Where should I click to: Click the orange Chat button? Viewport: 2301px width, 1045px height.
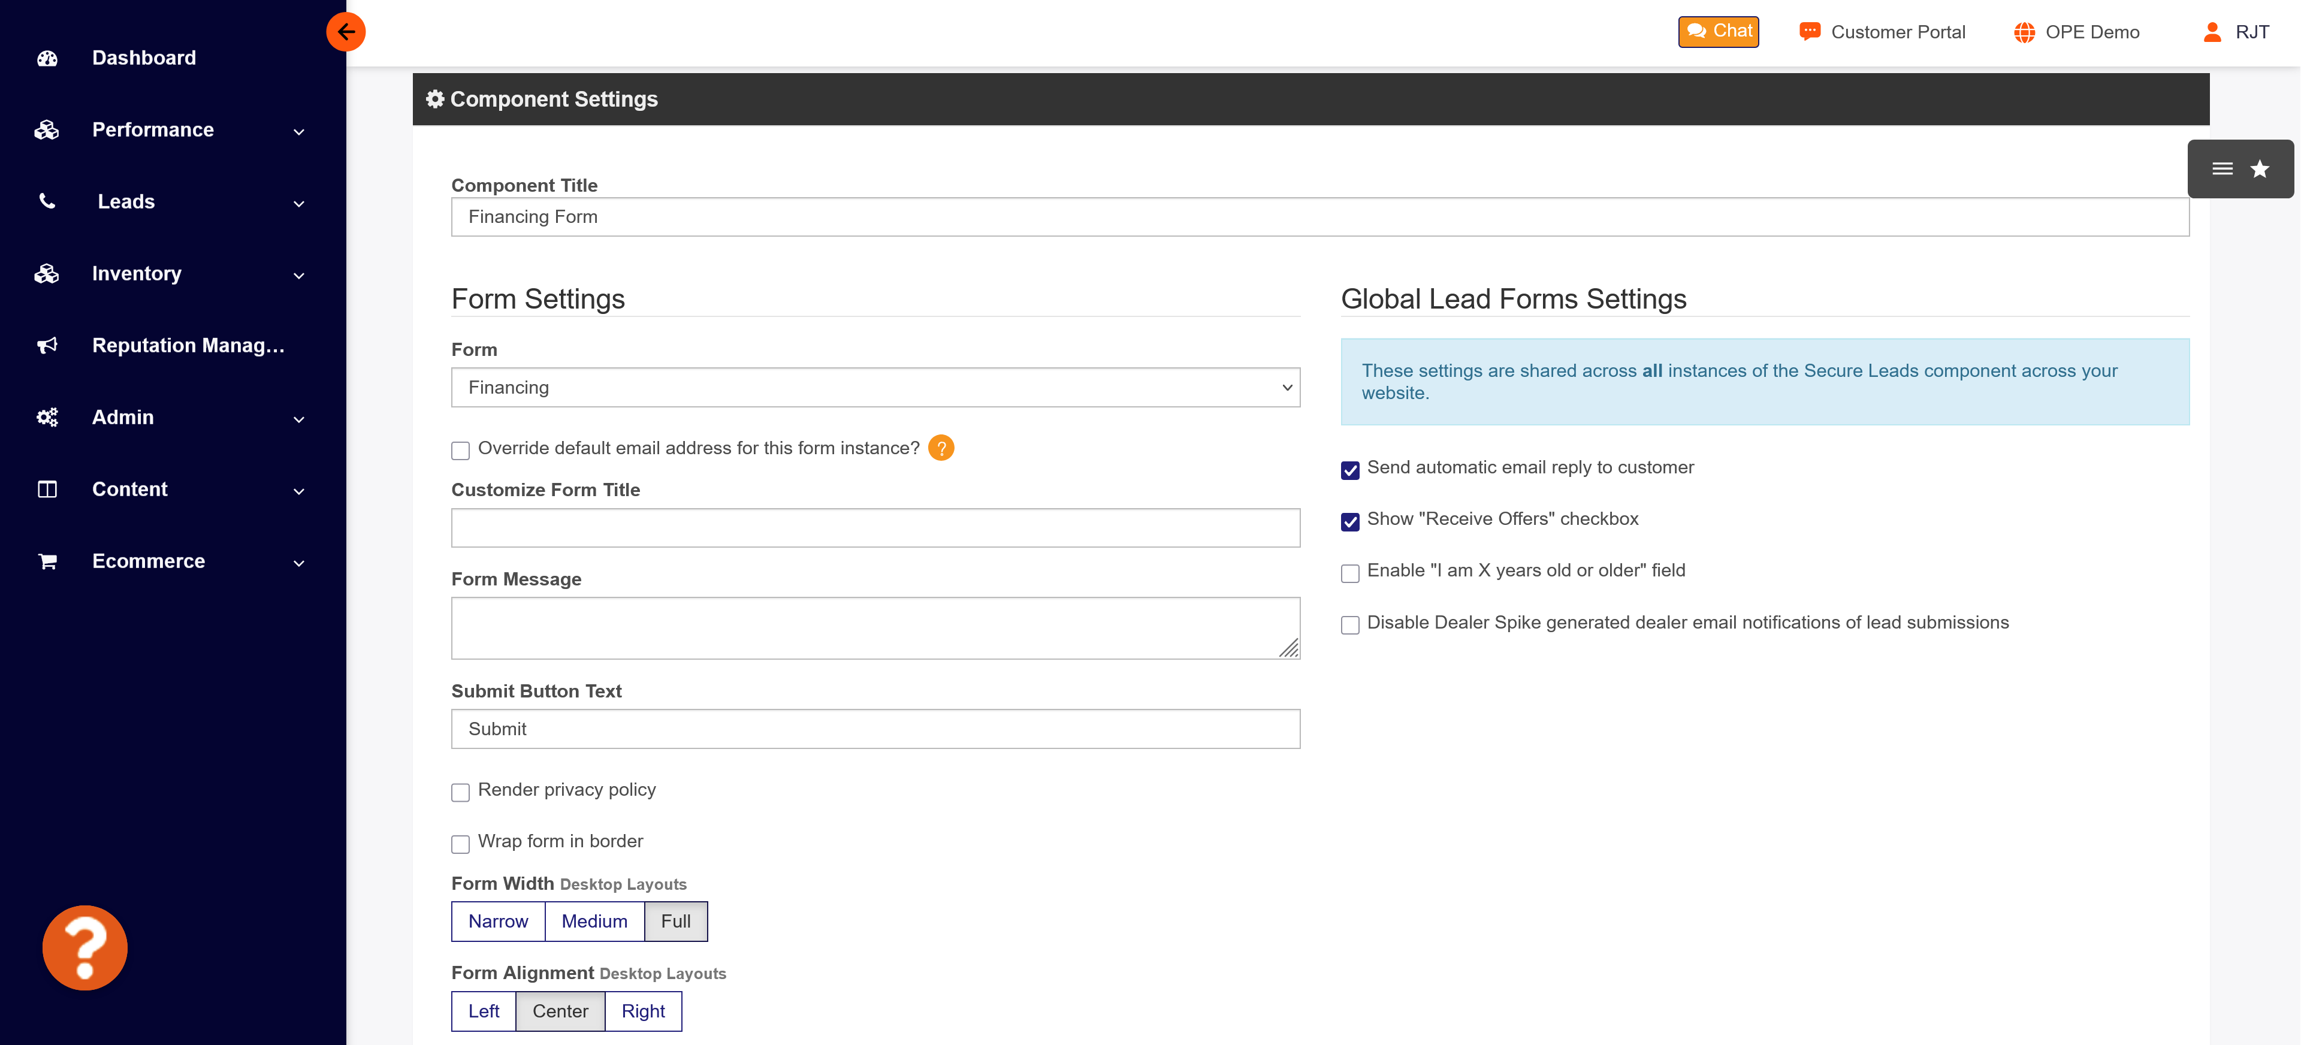click(x=1718, y=32)
